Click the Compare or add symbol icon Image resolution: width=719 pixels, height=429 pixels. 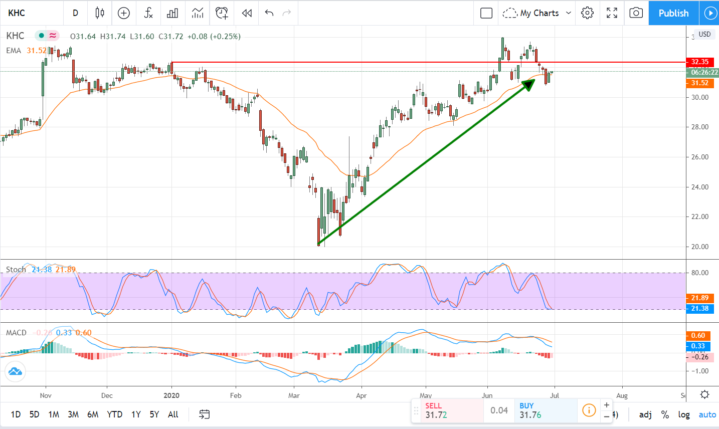click(124, 13)
